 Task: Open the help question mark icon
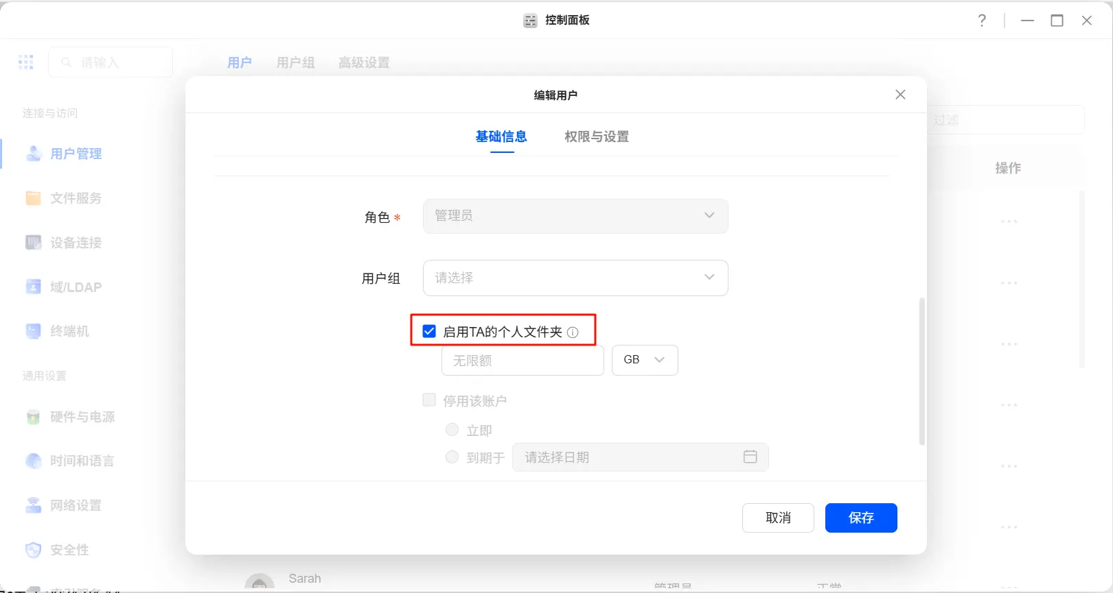pos(982,21)
